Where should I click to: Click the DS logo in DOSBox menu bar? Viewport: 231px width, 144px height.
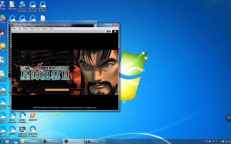point(109,31)
